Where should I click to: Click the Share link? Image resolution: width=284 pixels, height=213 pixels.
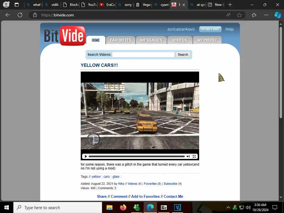[x=102, y=197]
